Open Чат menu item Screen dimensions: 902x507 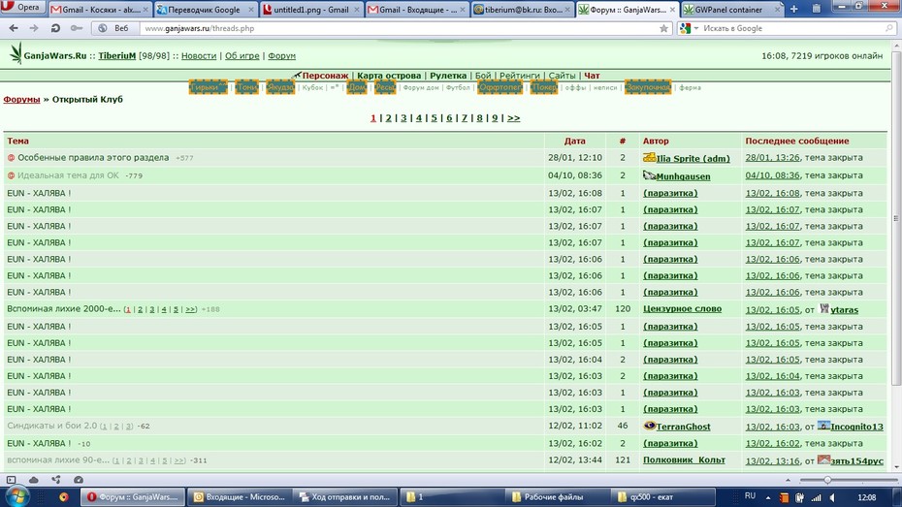coord(592,76)
